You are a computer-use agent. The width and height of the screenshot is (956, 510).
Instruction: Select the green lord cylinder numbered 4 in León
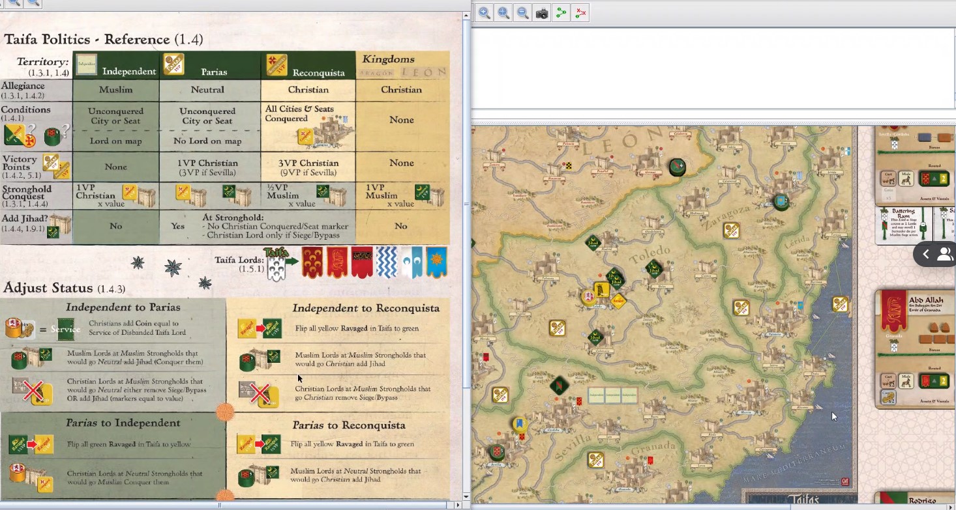678,167
